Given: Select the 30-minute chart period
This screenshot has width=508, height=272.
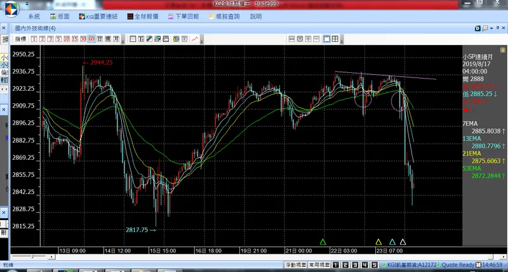Looking at the screenshot, I should click(x=83, y=39).
